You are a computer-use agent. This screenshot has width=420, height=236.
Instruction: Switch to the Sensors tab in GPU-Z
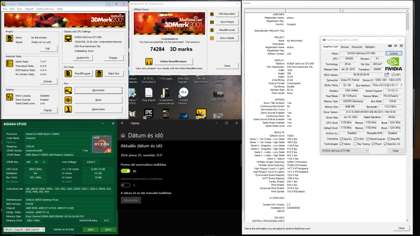click(x=344, y=47)
